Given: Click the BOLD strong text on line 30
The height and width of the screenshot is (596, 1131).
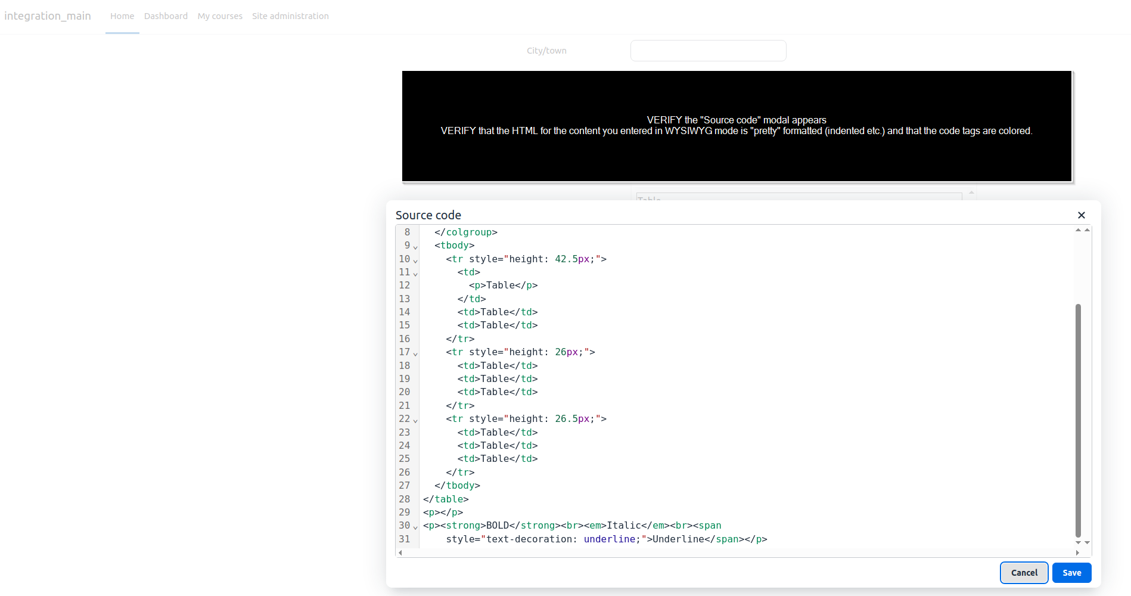Looking at the screenshot, I should pyautogui.click(x=498, y=526).
